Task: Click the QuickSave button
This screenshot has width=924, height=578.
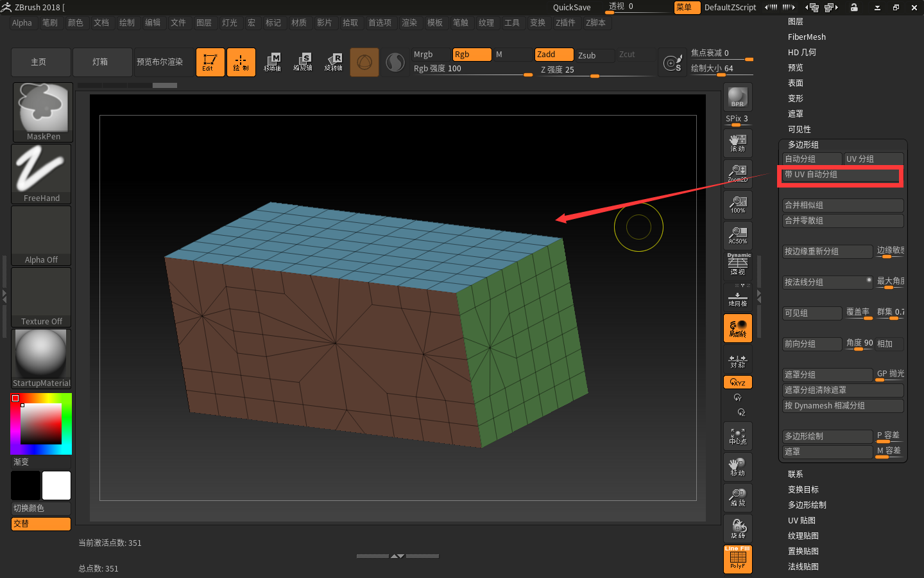Action: [572, 7]
